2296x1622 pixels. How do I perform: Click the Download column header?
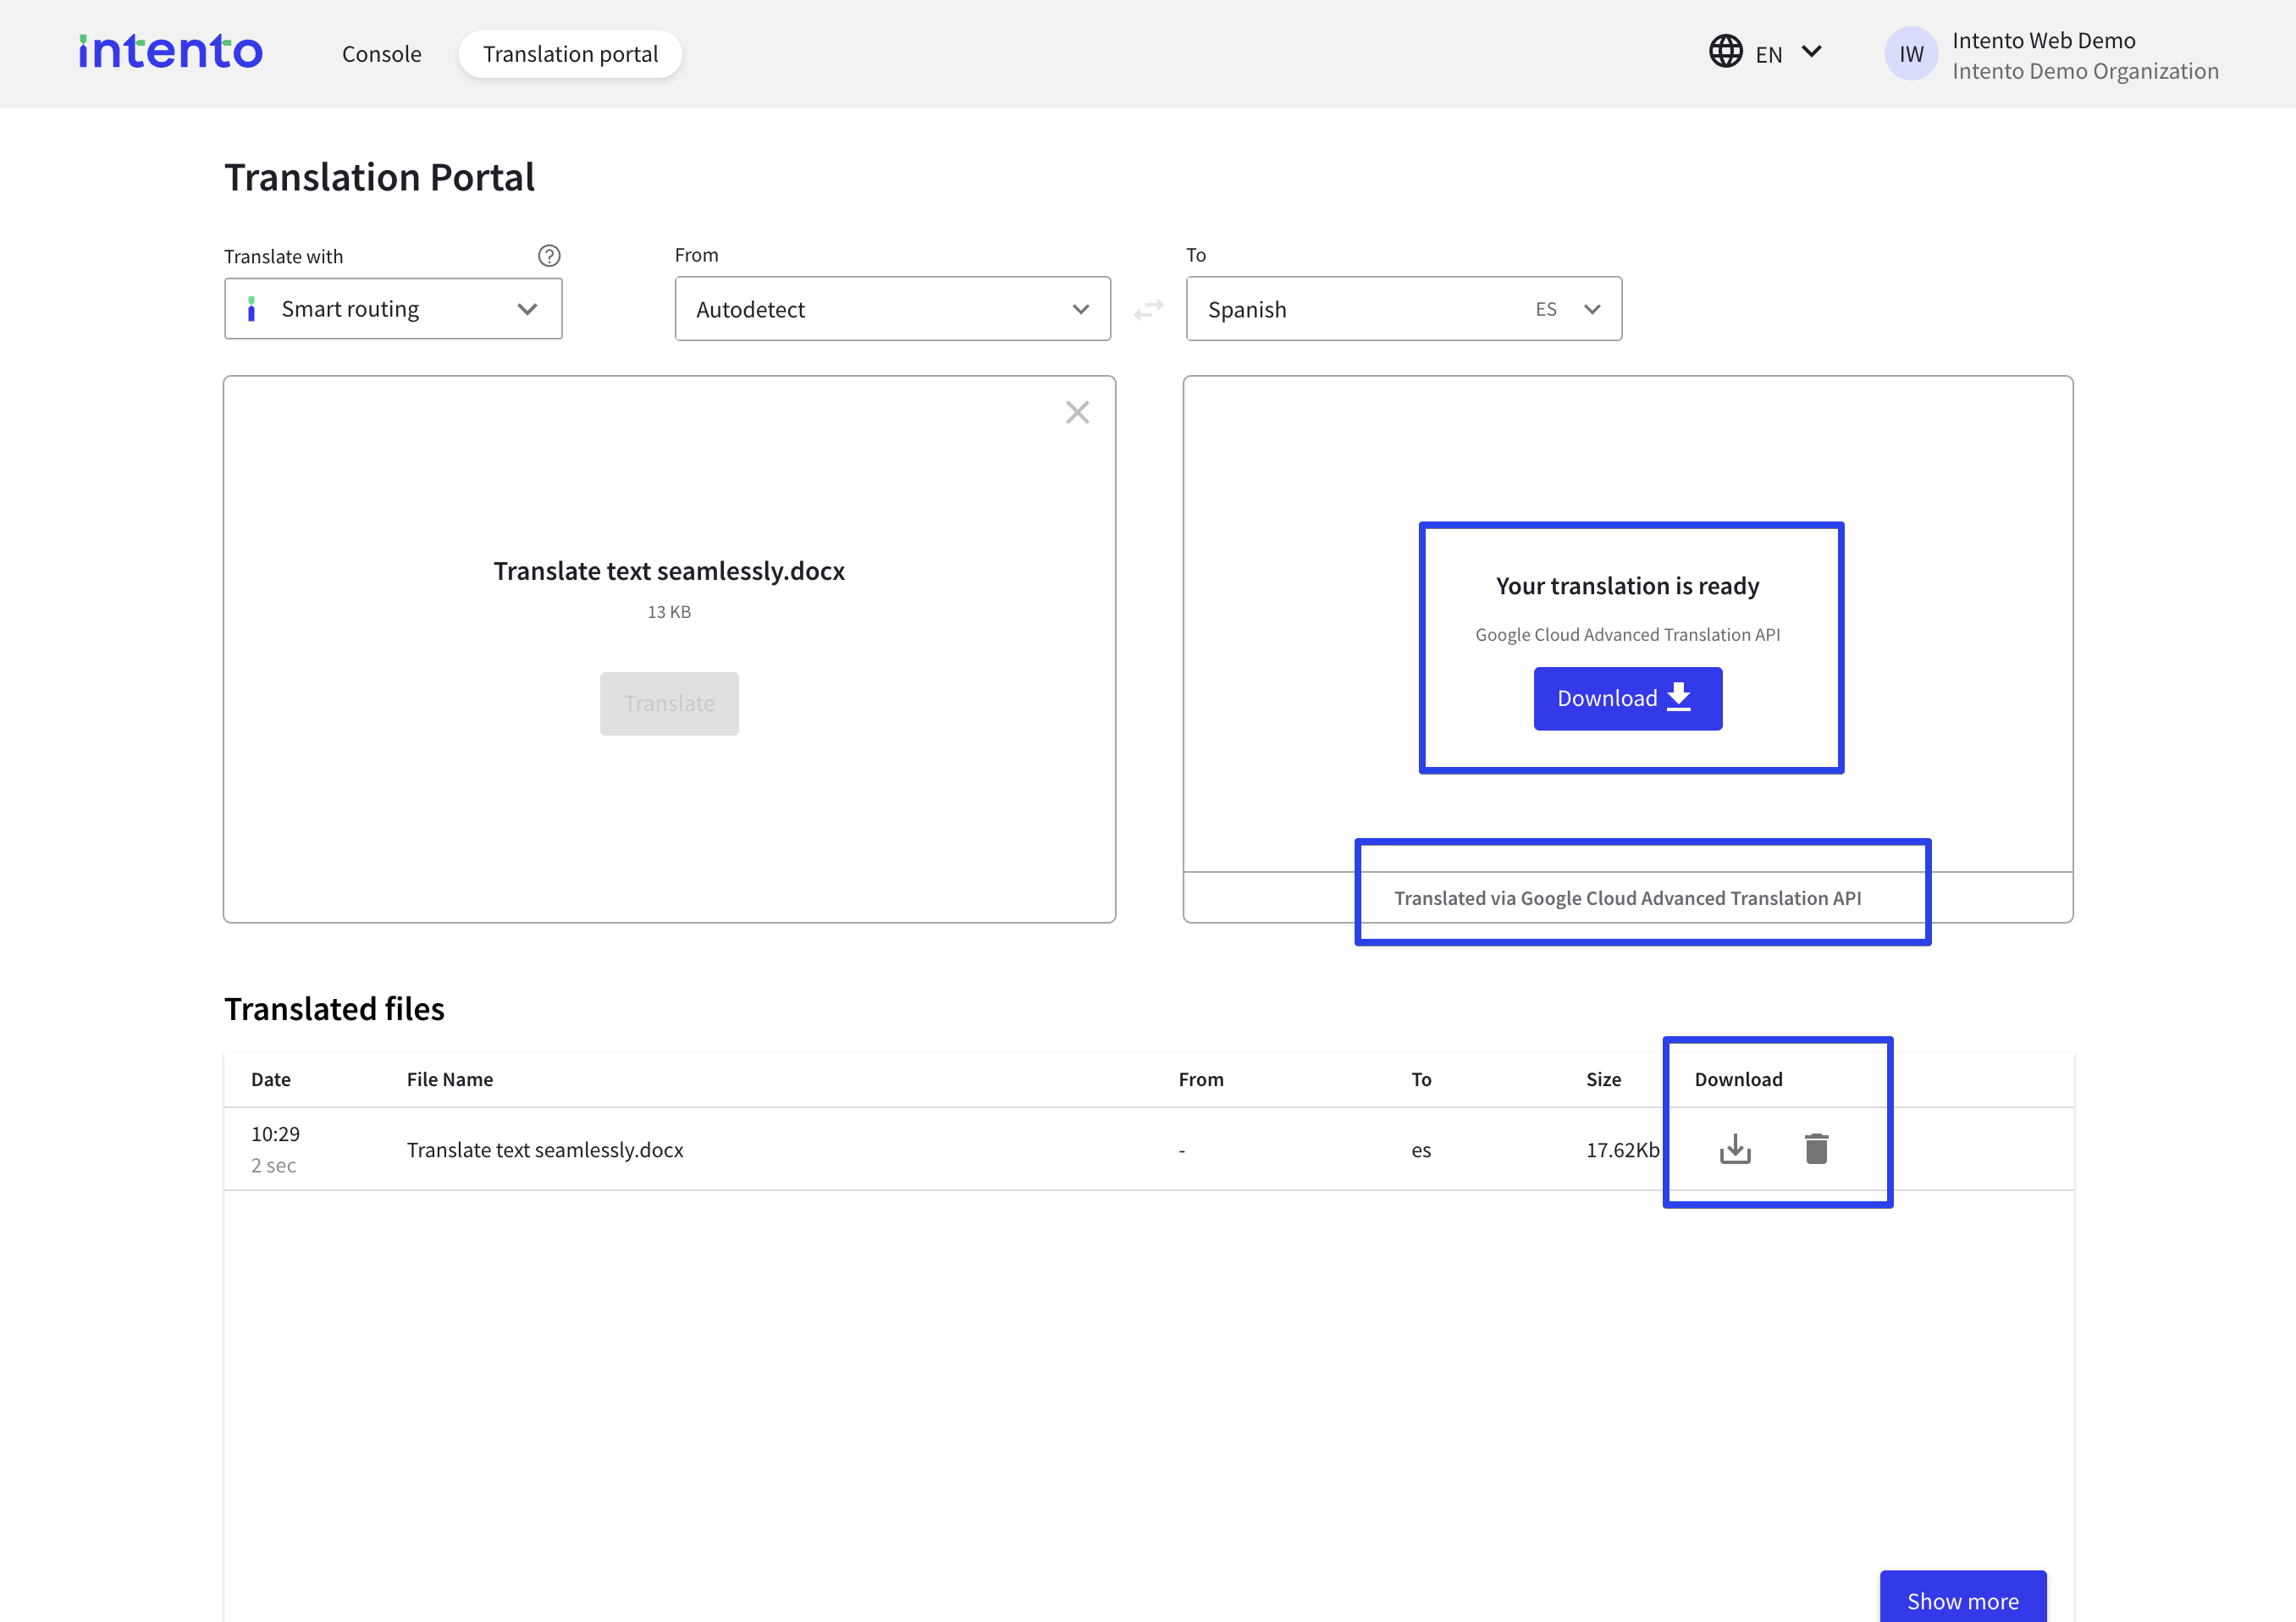point(1738,1079)
